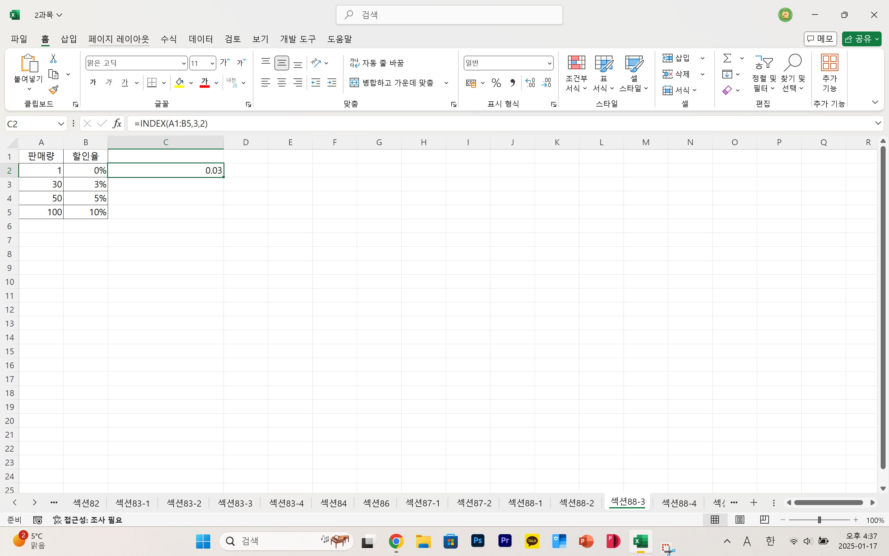This screenshot has height=556, width=889.
Task: Open the font name dropdown
Action: pyautogui.click(x=184, y=63)
